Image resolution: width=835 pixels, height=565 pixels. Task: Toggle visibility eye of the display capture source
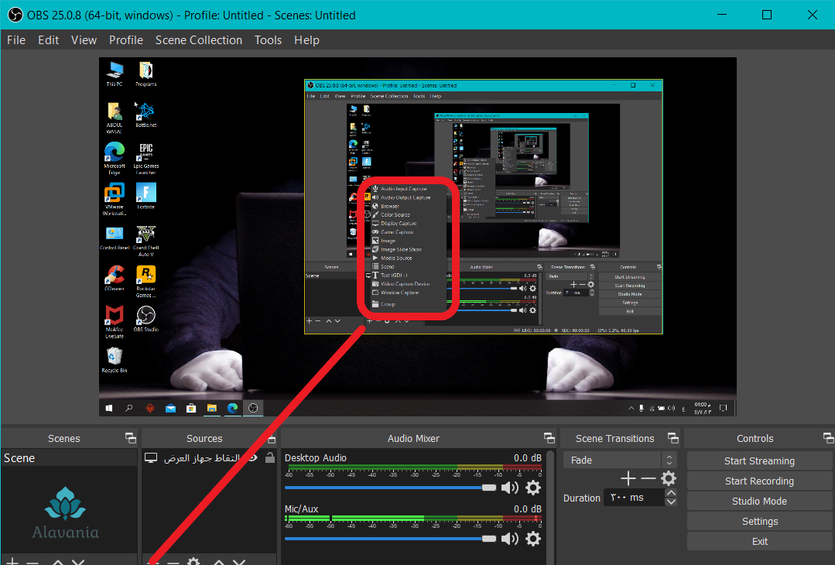click(253, 457)
